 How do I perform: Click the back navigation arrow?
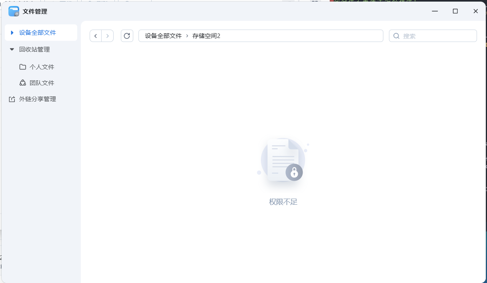click(96, 36)
